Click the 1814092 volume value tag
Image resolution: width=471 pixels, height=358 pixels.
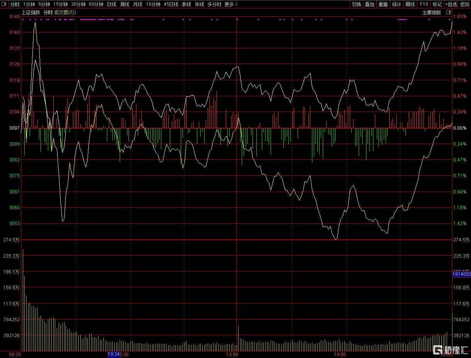coord(461,274)
